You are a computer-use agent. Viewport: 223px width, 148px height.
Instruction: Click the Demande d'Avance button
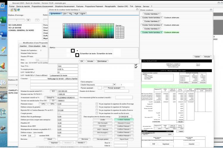pyautogui.click(x=124, y=123)
